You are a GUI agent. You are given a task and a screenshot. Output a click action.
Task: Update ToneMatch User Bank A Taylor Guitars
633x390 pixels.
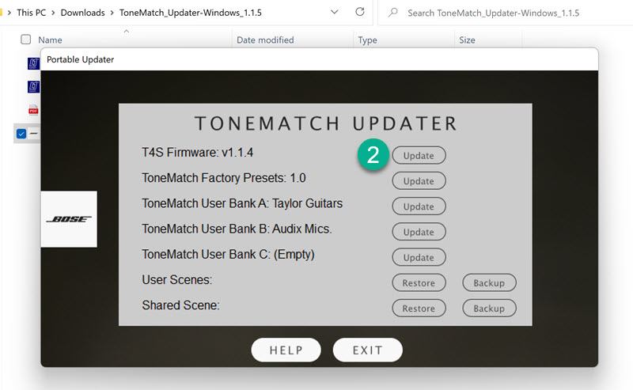coord(419,206)
